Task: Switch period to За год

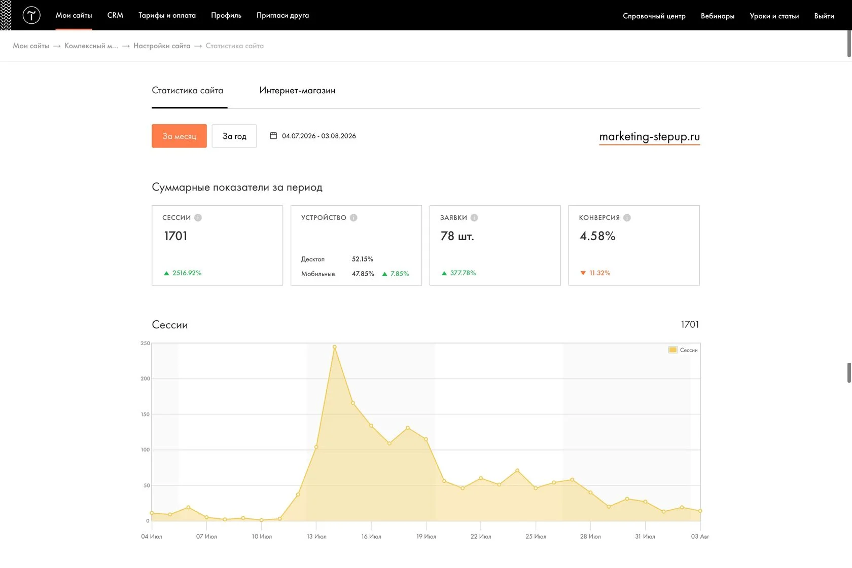Action: [x=234, y=136]
